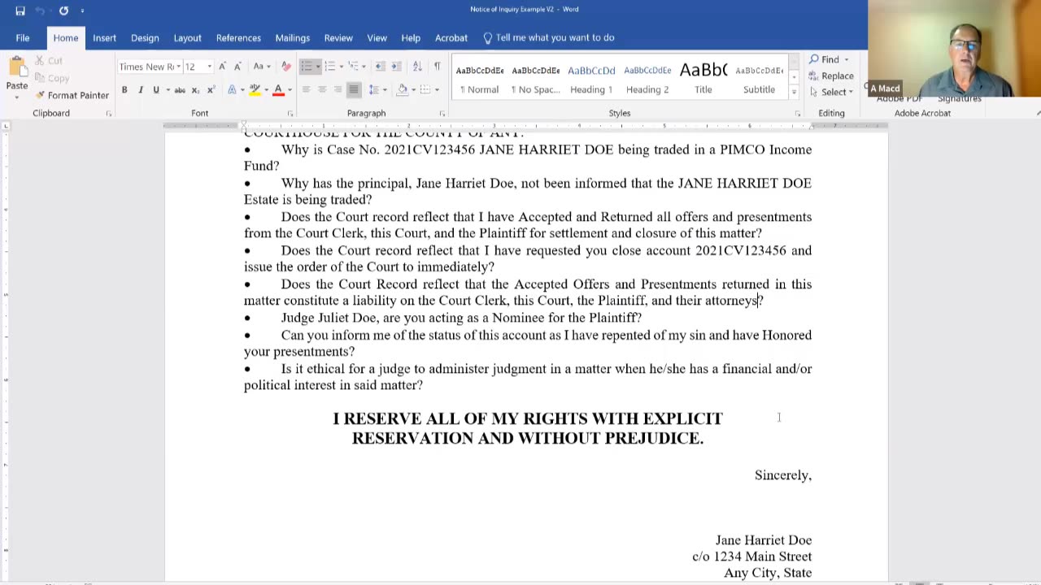Toggle Superscript formatting
Image resolution: width=1041 pixels, height=585 pixels.
(x=211, y=89)
